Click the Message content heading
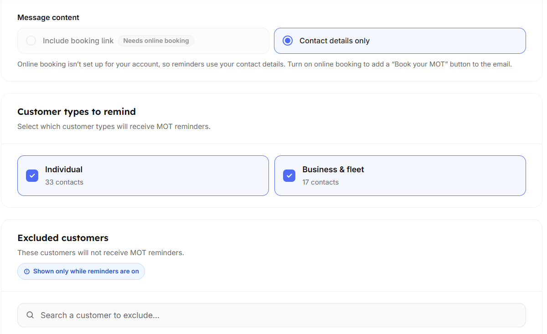 (48, 17)
